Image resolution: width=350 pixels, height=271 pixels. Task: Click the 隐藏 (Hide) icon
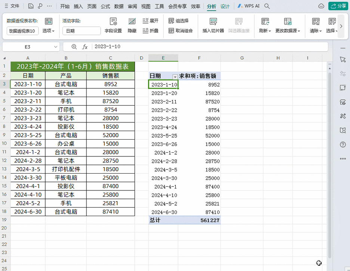[x=132, y=26]
